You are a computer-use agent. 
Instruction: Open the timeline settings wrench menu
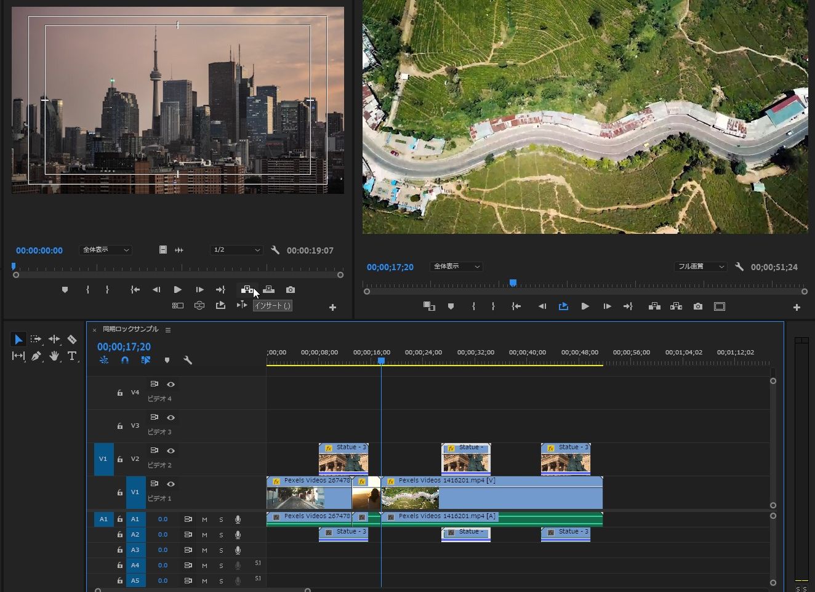(x=188, y=360)
